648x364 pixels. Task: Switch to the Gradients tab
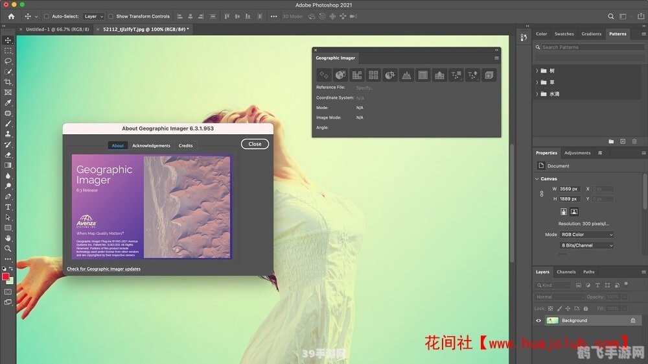(591, 34)
